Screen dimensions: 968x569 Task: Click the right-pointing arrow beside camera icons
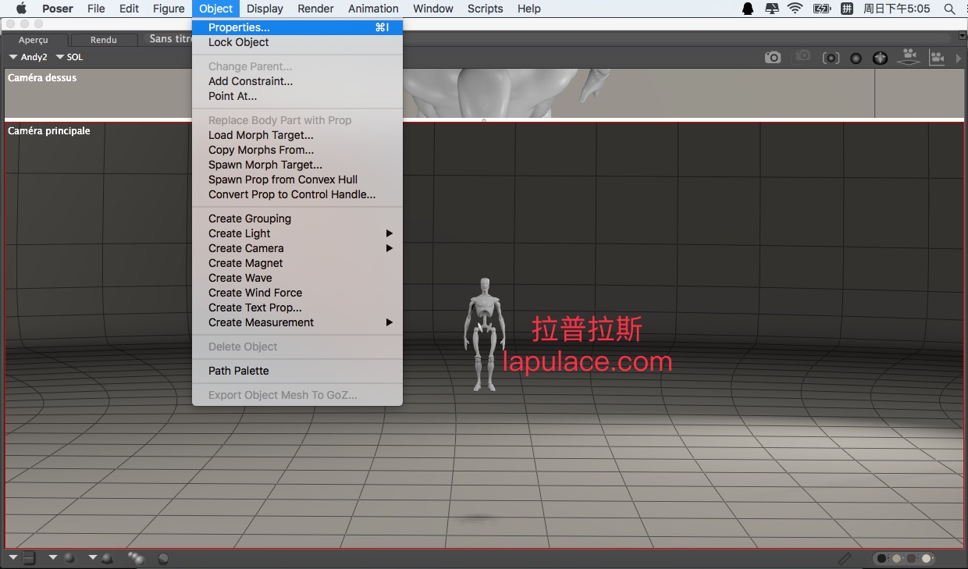click(959, 58)
